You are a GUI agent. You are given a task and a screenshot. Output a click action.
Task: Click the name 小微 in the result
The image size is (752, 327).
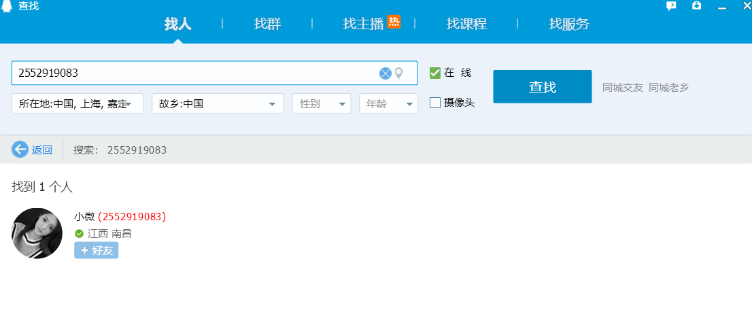tap(84, 217)
